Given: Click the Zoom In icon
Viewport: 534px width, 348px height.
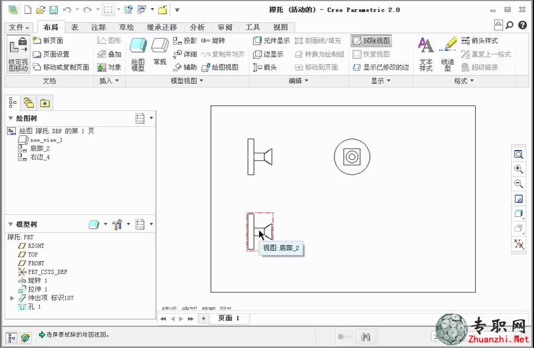Looking at the screenshot, I should click(518, 169).
